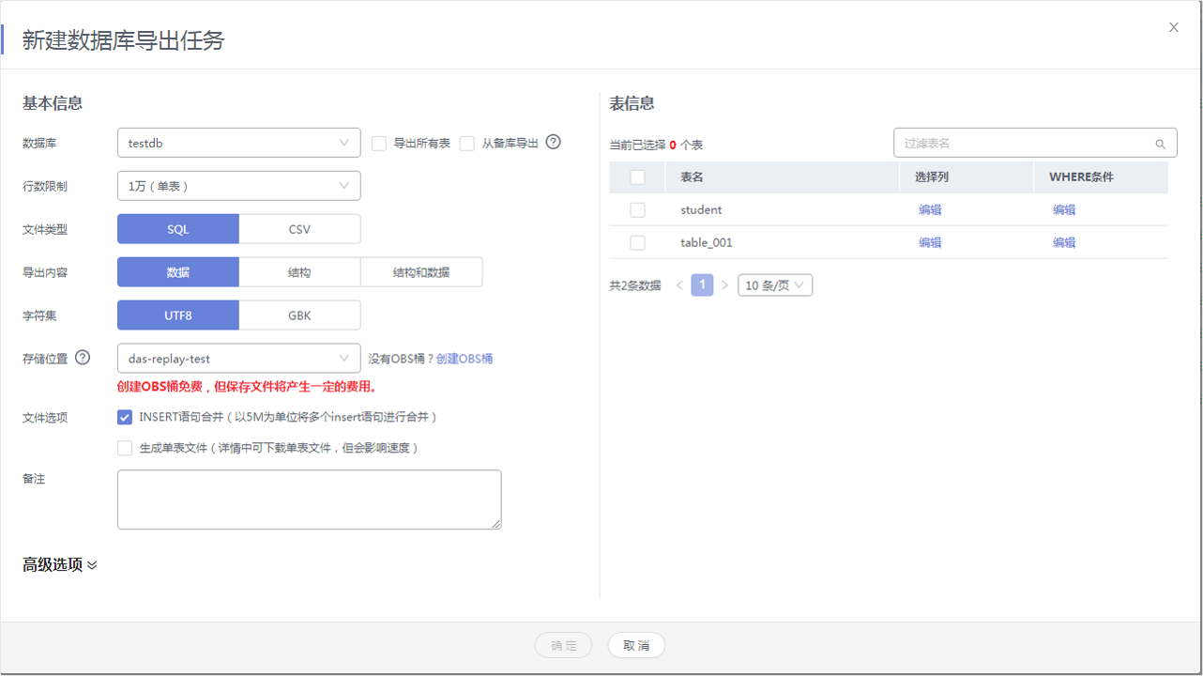Click the 备注 text area
The height and width of the screenshot is (676, 1203).
pos(309,499)
